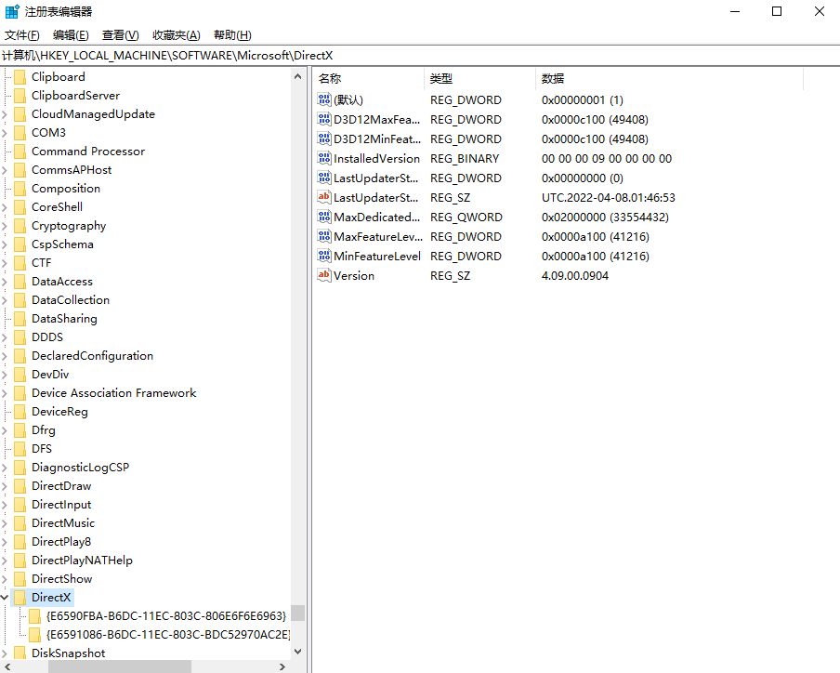
Task: Click the folder icon of DirectMusic key
Action: (x=20, y=523)
